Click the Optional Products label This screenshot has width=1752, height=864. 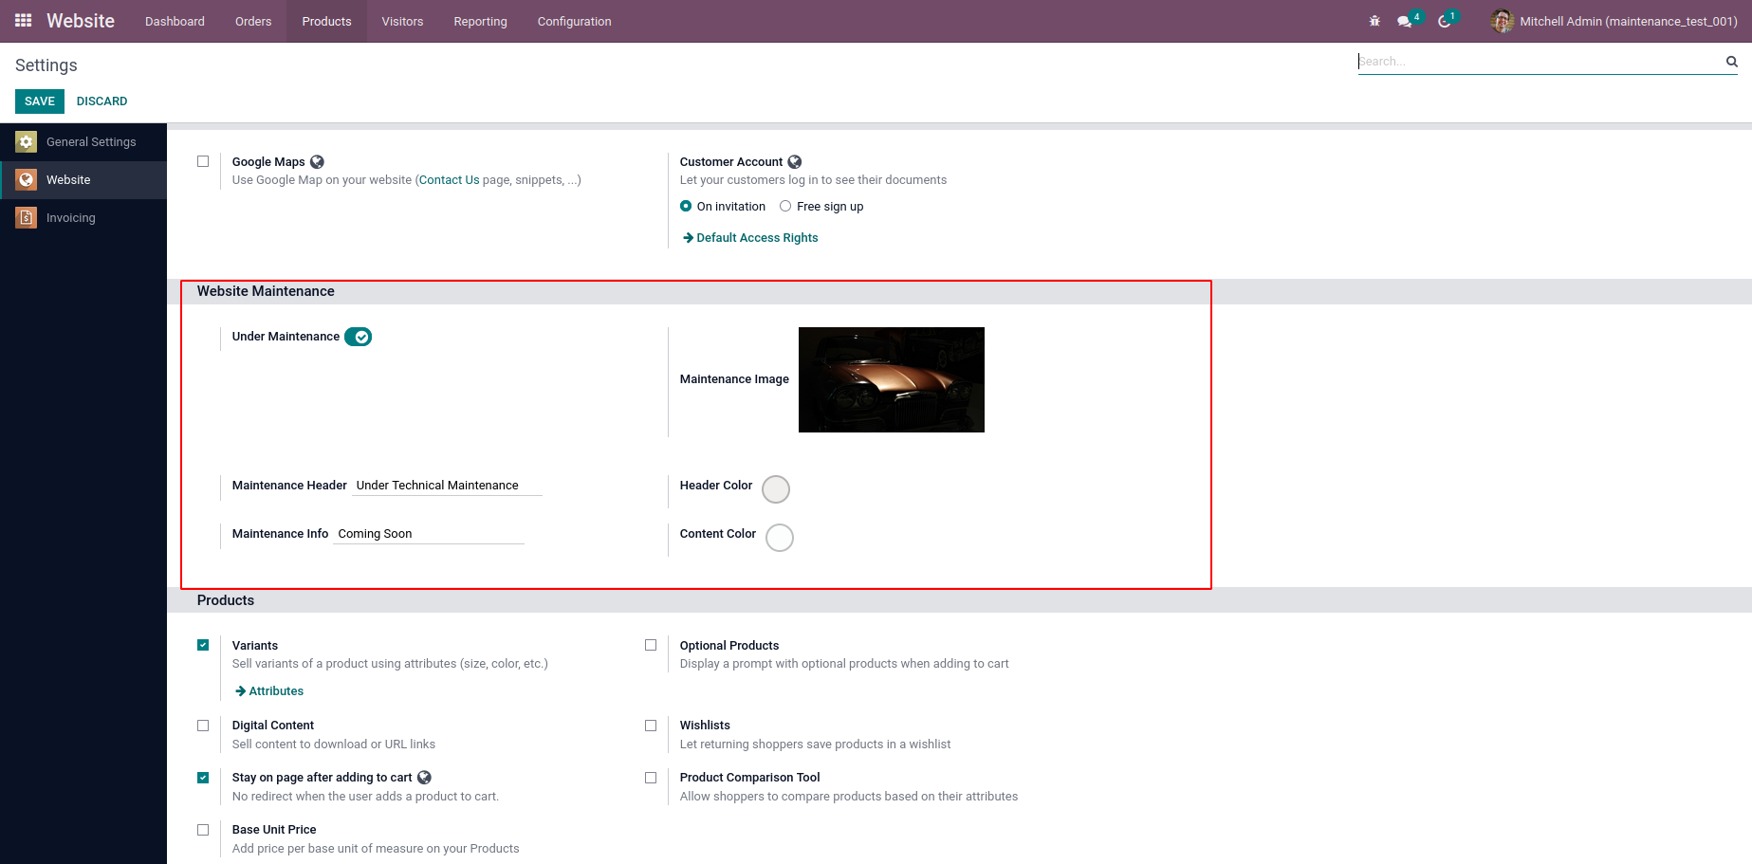click(729, 646)
